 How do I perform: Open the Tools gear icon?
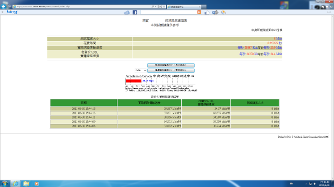(331, 7)
